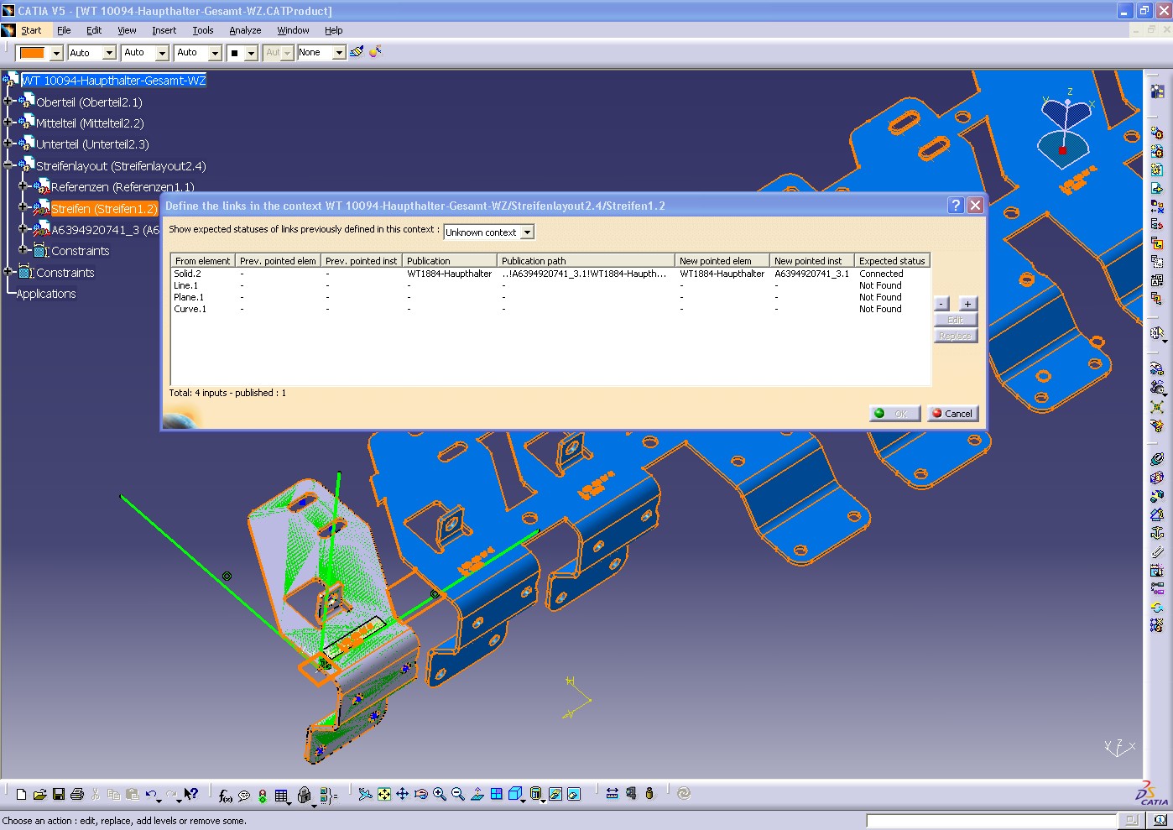Screen dimensions: 1173x830
Task: Open the None layer dropdown
Action: click(x=339, y=53)
